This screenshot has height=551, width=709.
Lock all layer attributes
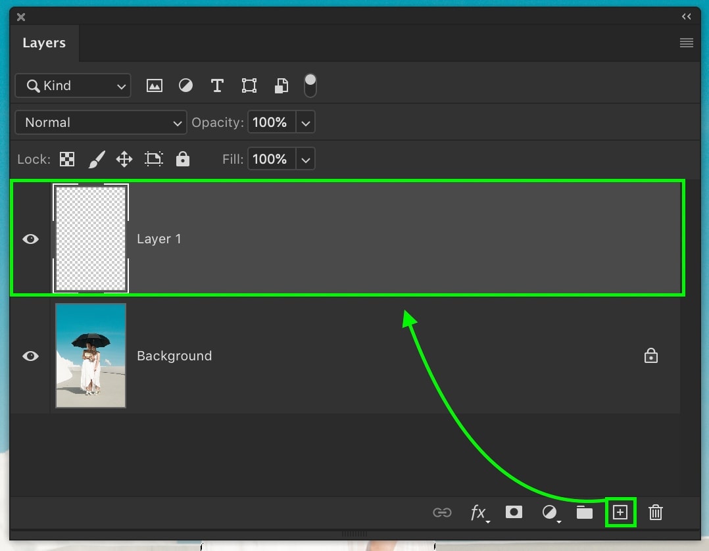(183, 159)
